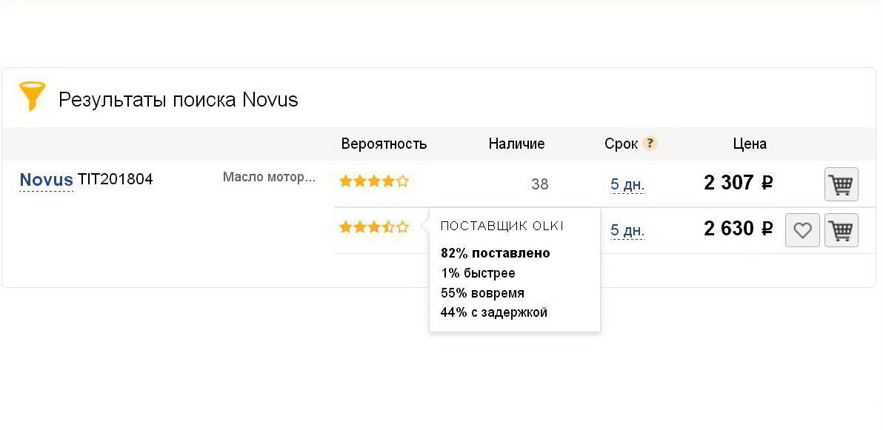This screenshot has height=430, width=883.
Task: Add the 2 307 ₽ offer to cart
Action: coord(842,184)
